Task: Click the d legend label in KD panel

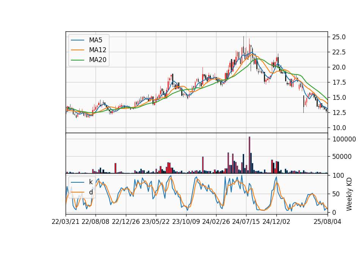Action: click(x=91, y=192)
